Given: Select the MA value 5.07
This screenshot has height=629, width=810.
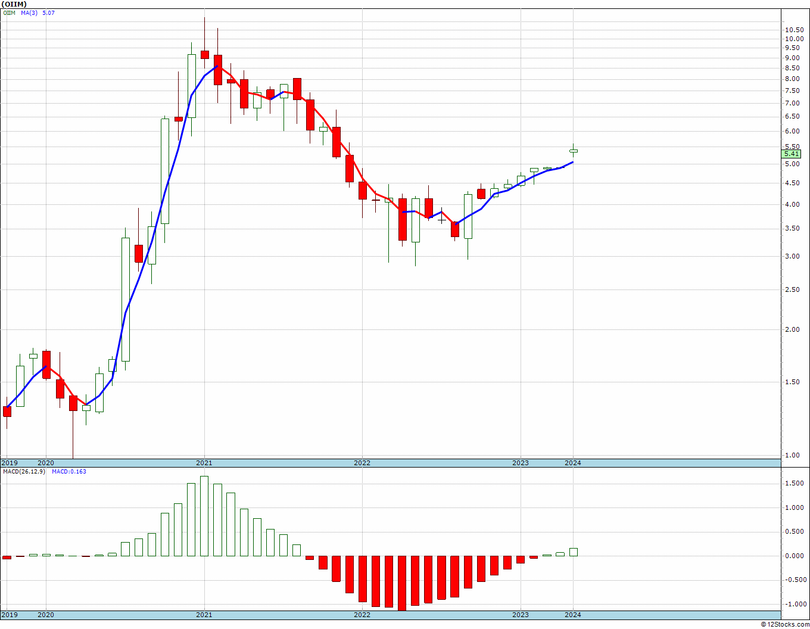Looking at the screenshot, I should click(x=49, y=13).
